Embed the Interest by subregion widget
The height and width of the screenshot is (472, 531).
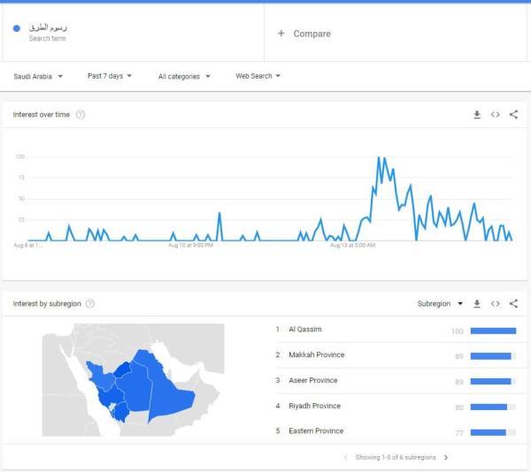pyautogui.click(x=496, y=304)
